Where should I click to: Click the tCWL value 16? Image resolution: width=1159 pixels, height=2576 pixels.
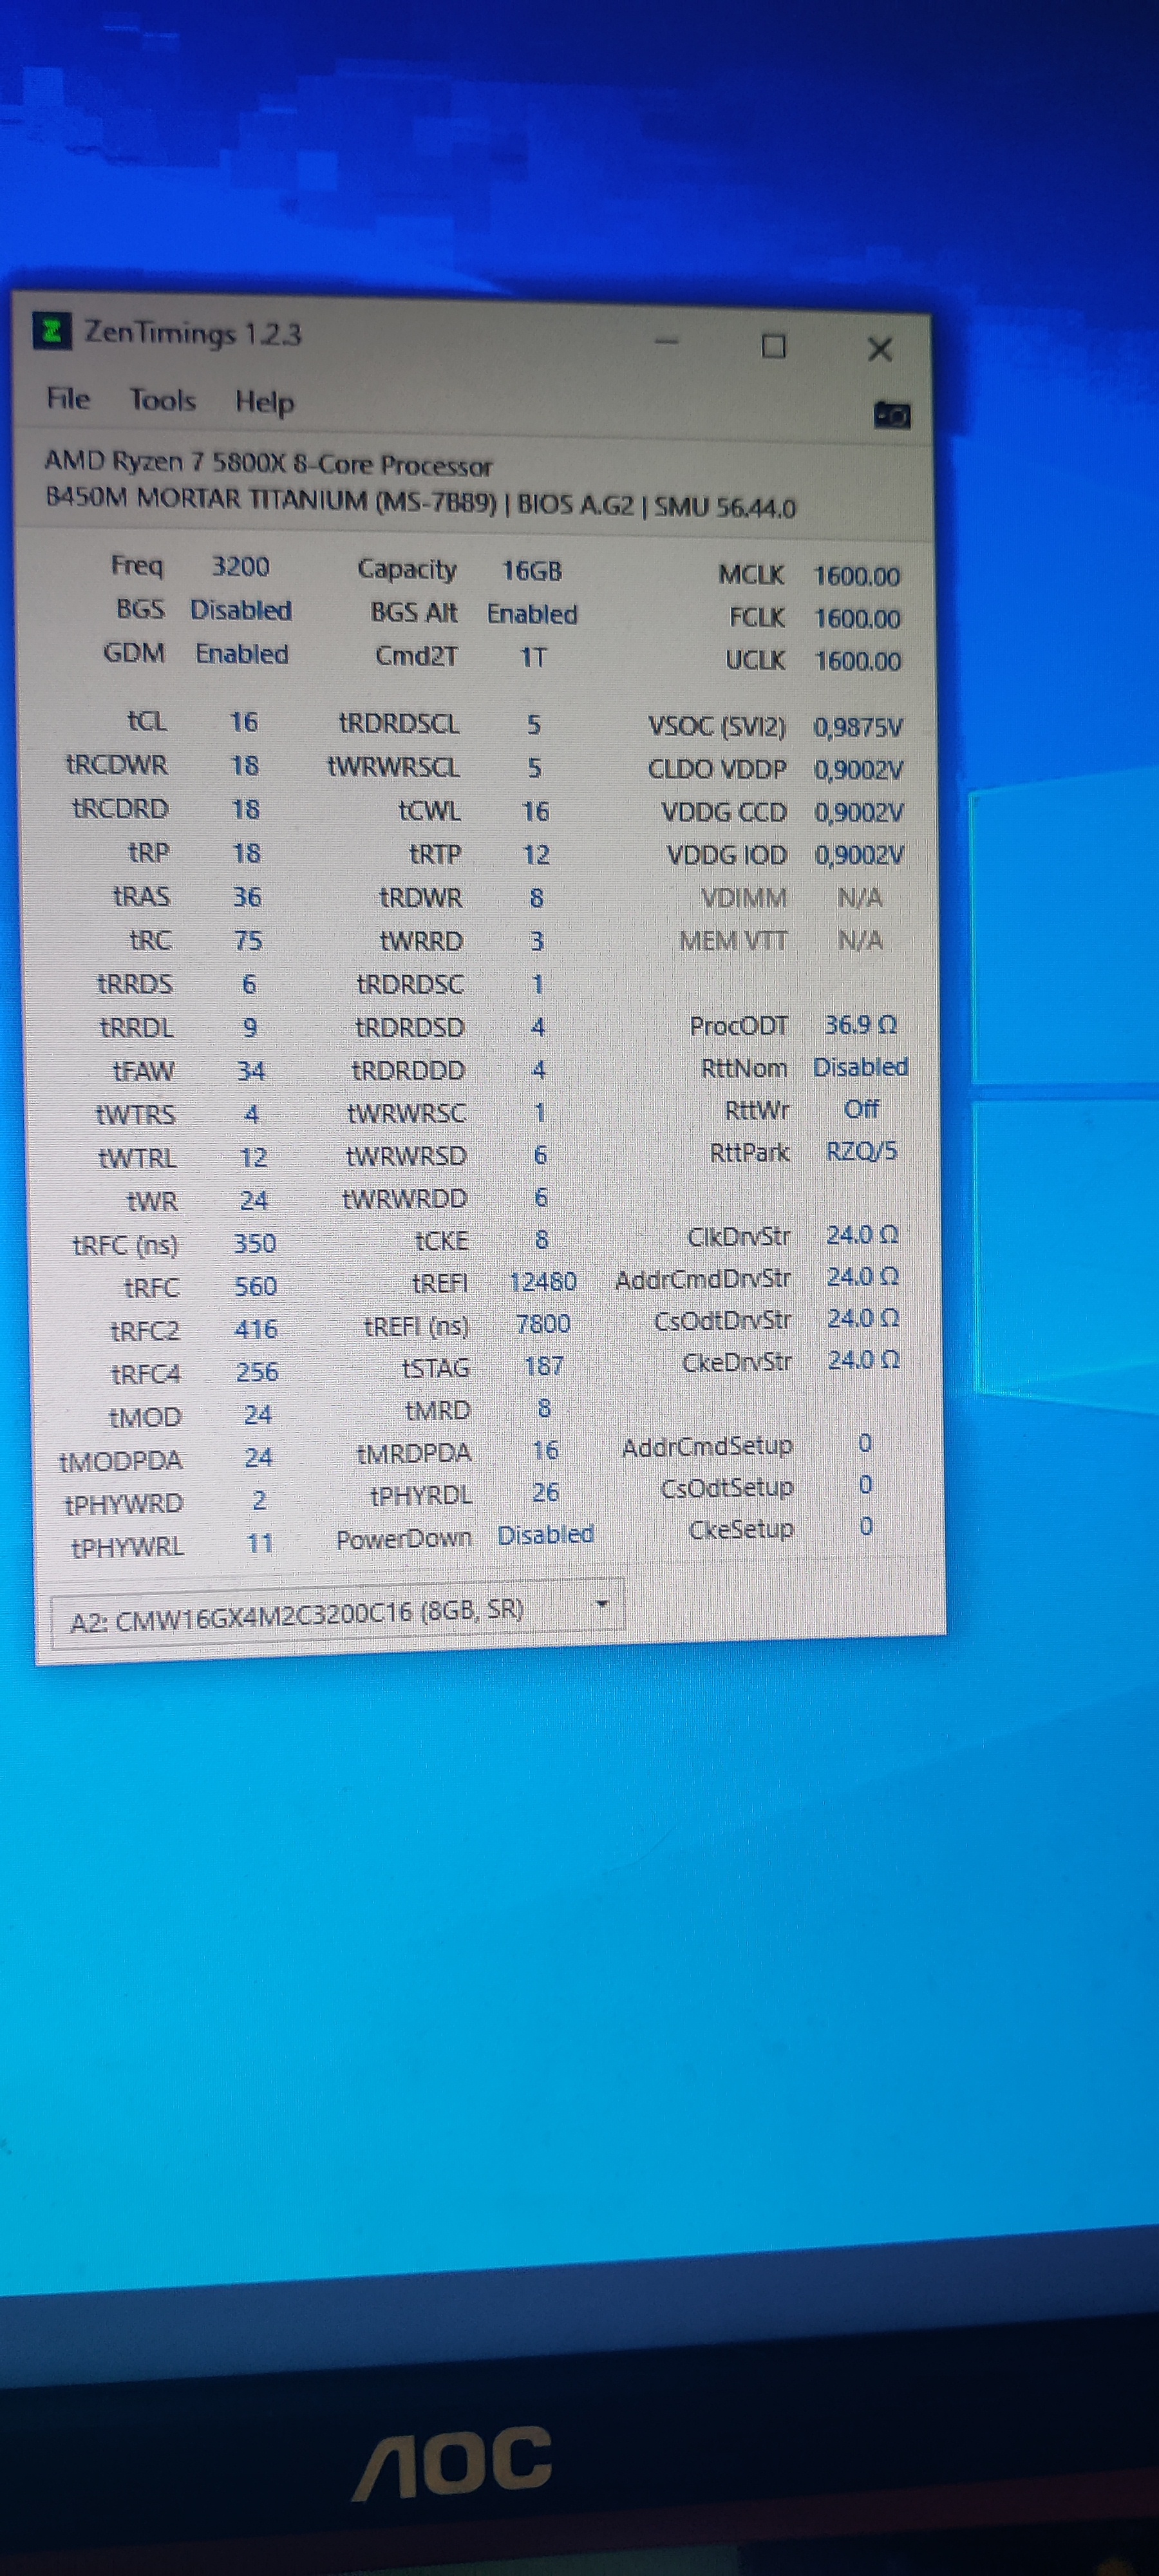click(x=535, y=811)
